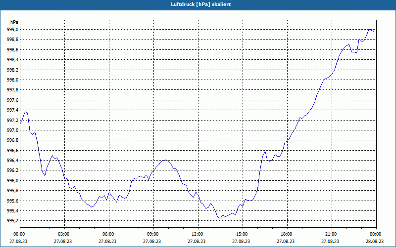Select the 999,0 y-axis value

tap(13, 30)
